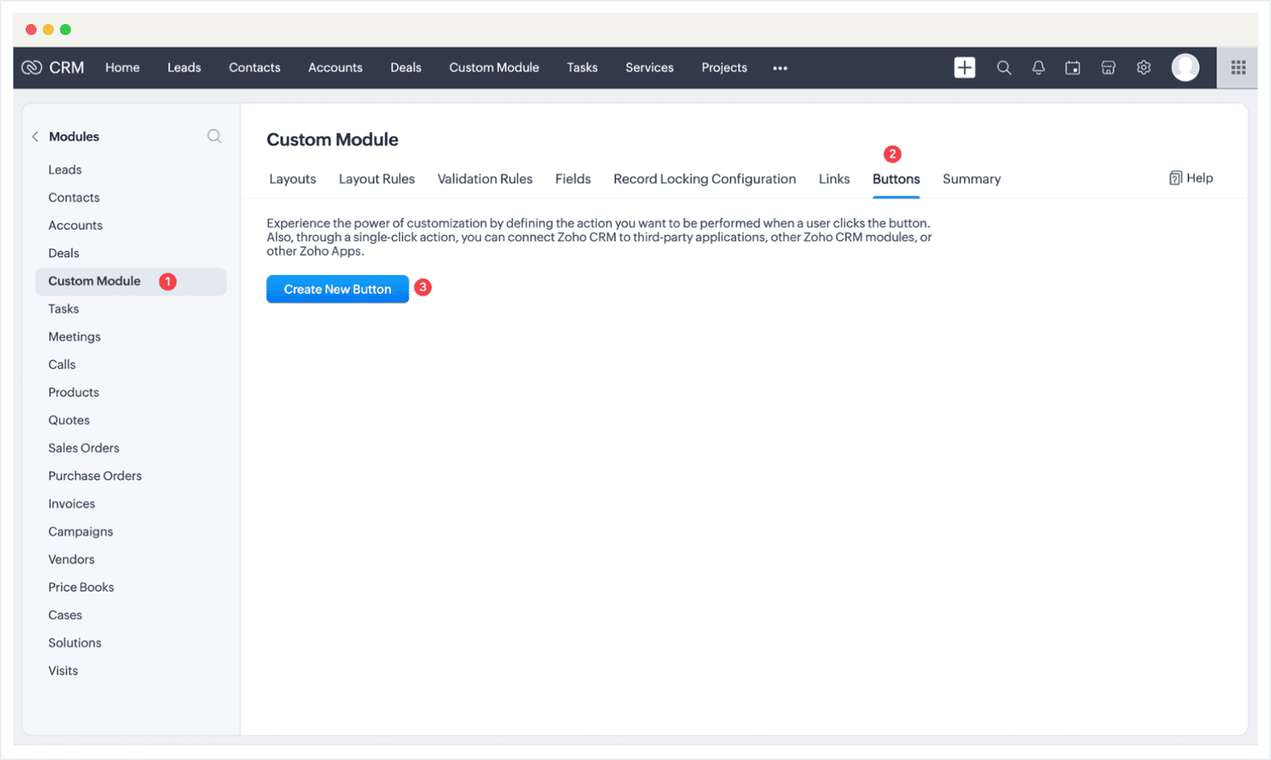Select Calls in Modules sidebar

tap(62, 365)
